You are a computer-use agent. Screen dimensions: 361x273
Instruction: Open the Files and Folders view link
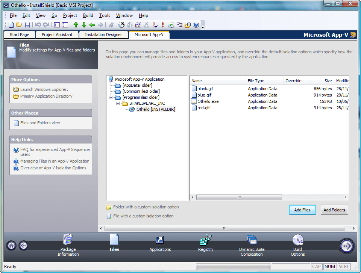click(x=40, y=123)
